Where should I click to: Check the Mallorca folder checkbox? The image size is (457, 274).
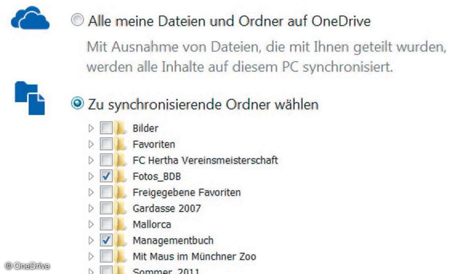coord(106,224)
